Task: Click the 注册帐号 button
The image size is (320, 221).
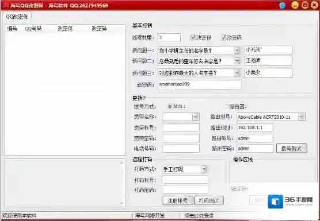Action: tap(177, 201)
